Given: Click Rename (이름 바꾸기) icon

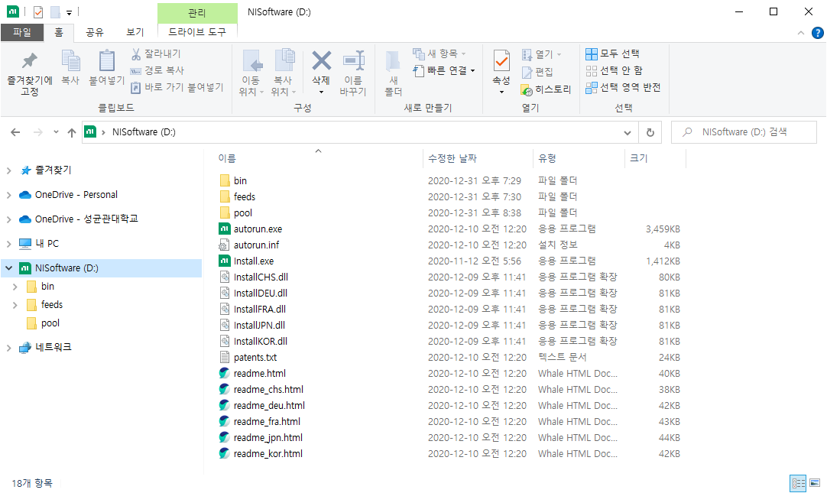Looking at the screenshot, I should tap(353, 60).
